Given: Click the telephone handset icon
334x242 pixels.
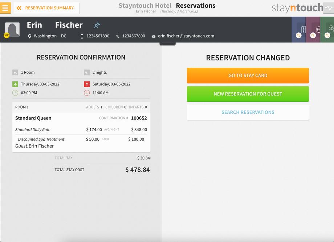Looking at the screenshot, I should (x=118, y=36).
